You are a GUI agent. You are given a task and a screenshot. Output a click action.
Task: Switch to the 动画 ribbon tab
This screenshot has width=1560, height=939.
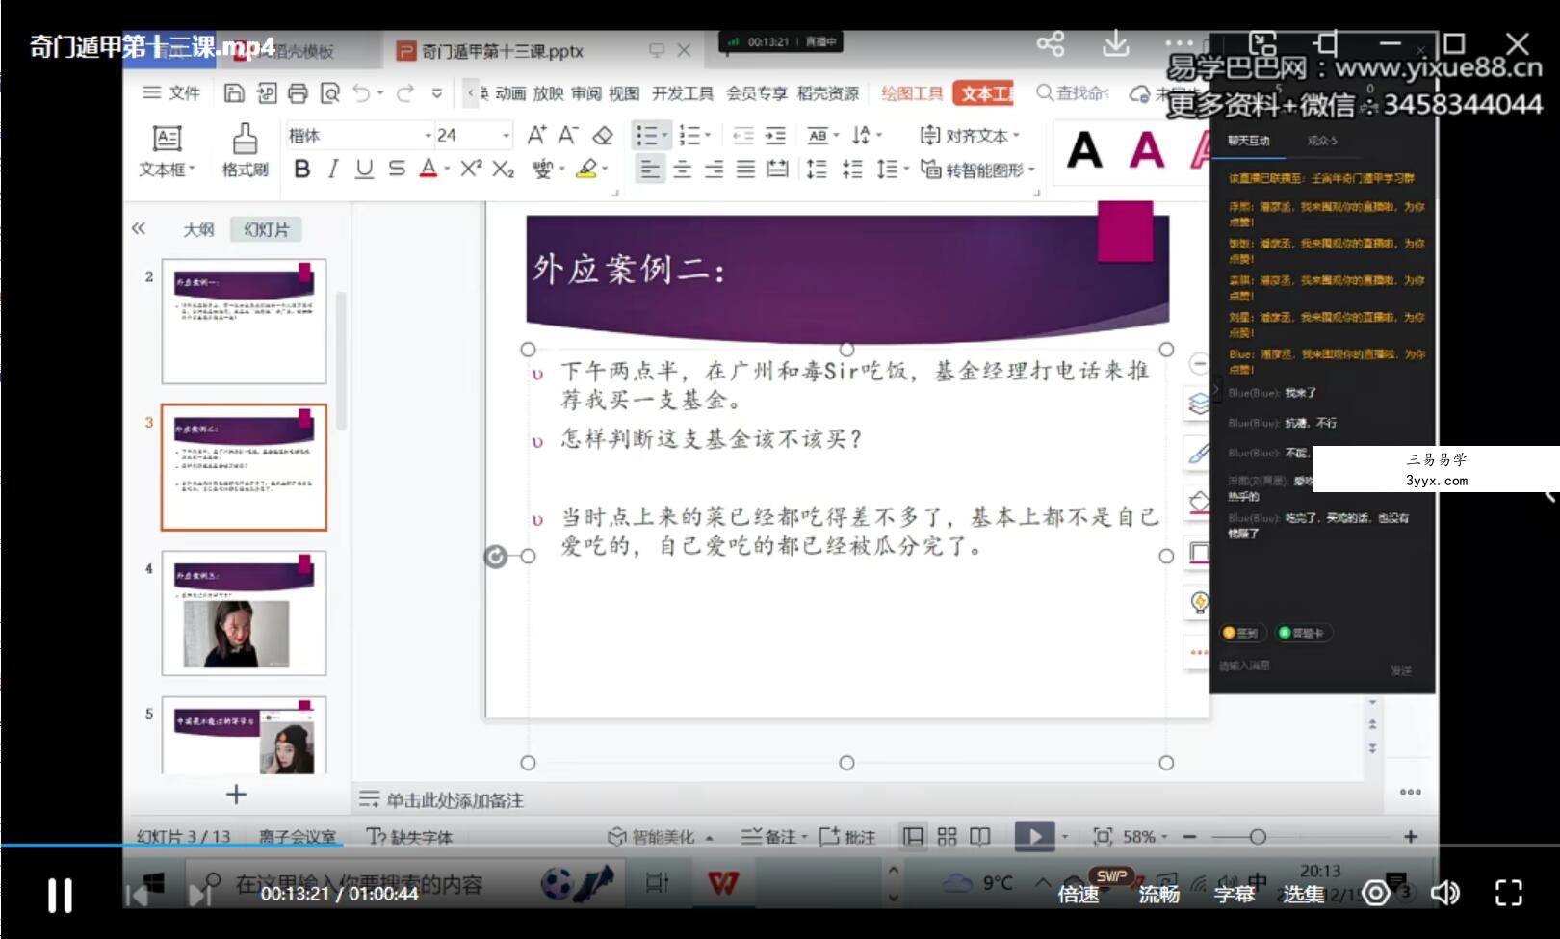point(510,93)
